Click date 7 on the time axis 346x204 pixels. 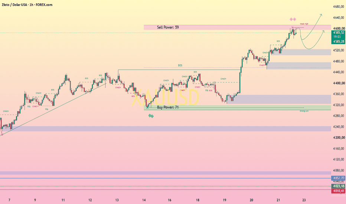9,200
